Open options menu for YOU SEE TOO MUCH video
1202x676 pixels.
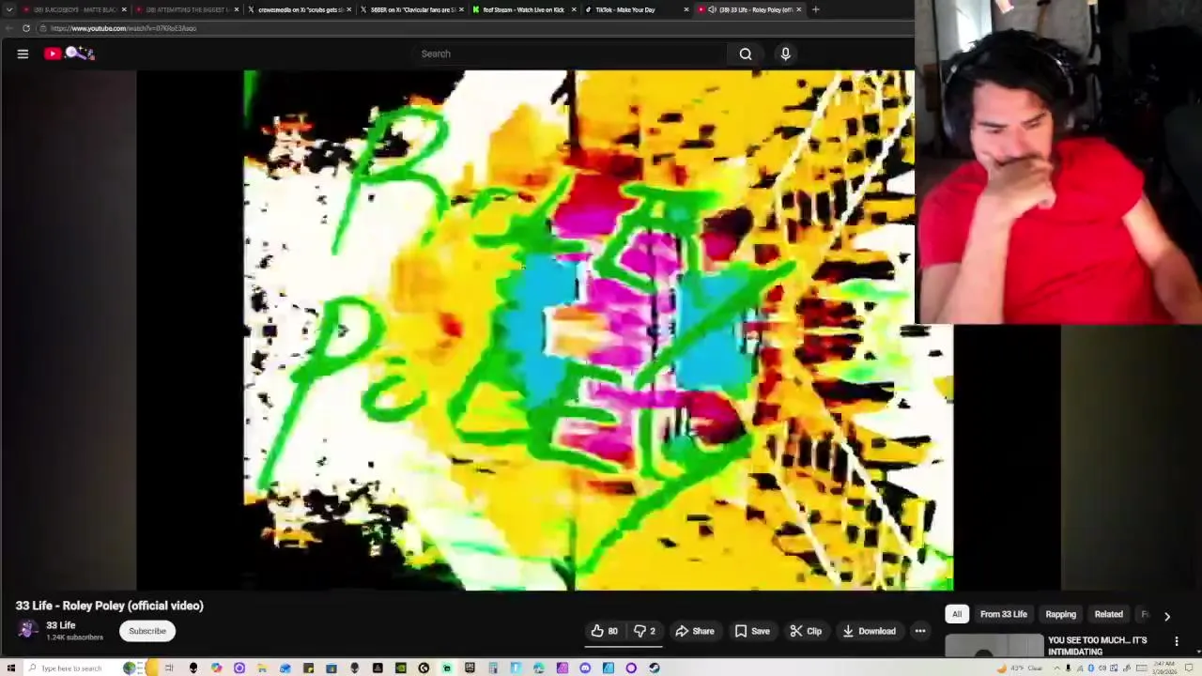(x=1177, y=641)
